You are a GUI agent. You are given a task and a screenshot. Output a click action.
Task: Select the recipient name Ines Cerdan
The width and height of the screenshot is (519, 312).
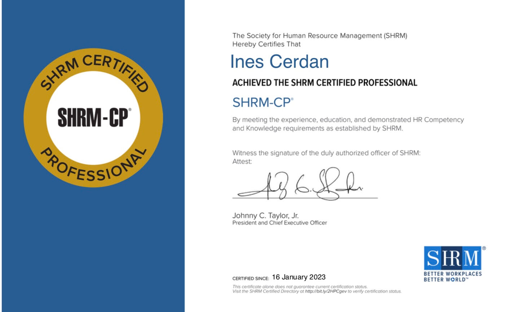pyautogui.click(x=279, y=62)
